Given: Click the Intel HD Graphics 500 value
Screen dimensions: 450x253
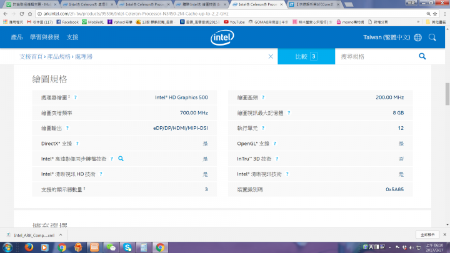Looking at the screenshot, I should pos(181,97).
